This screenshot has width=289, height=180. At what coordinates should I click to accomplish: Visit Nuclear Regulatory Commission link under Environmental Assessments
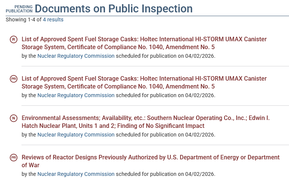(76, 135)
